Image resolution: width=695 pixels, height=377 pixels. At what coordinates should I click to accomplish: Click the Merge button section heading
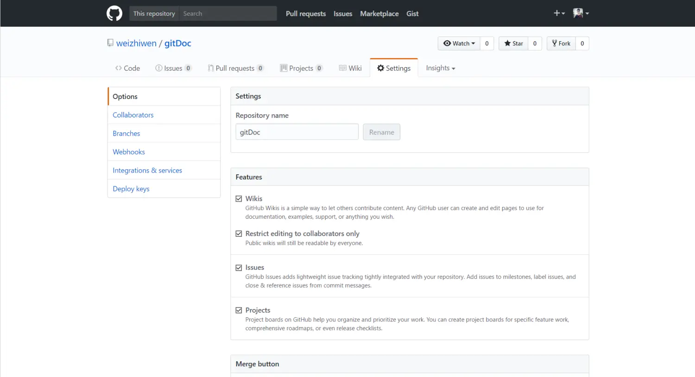point(257,364)
